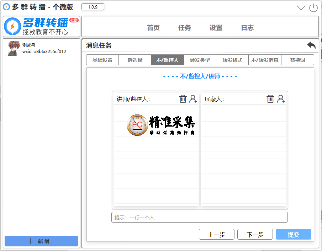Open the dropdown chevron at top right
The width and height of the screenshot is (322, 251).
coord(301,8)
